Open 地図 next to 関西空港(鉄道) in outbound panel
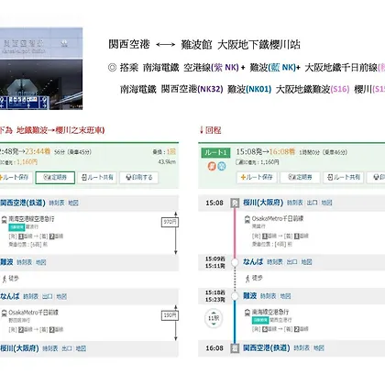The image size is (385, 385). point(73,203)
